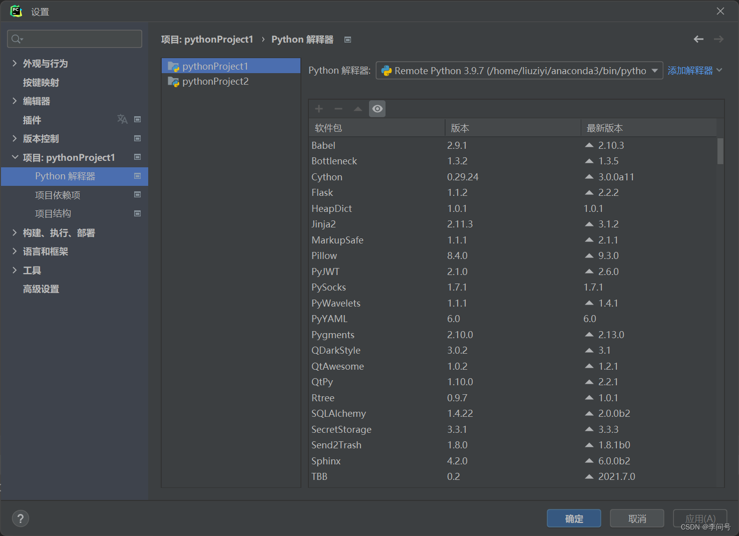Image resolution: width=739 pixels, height=536 pixels.
Task: Select the Send2Trash package row
Action: 513,445
